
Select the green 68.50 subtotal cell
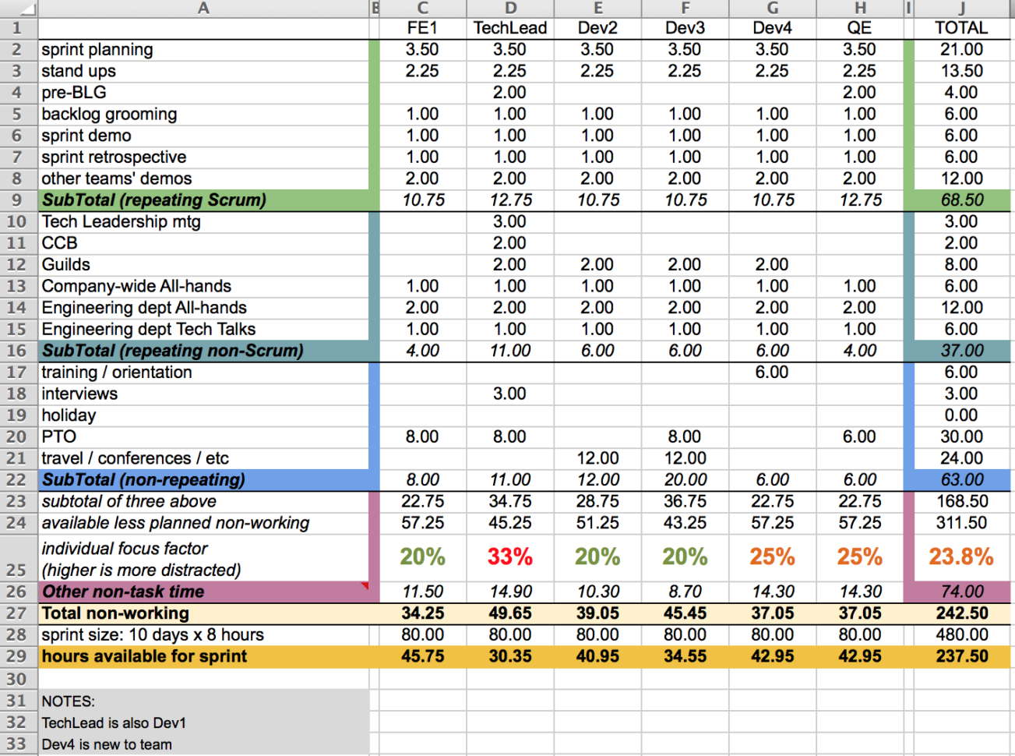tap(961, 200)
